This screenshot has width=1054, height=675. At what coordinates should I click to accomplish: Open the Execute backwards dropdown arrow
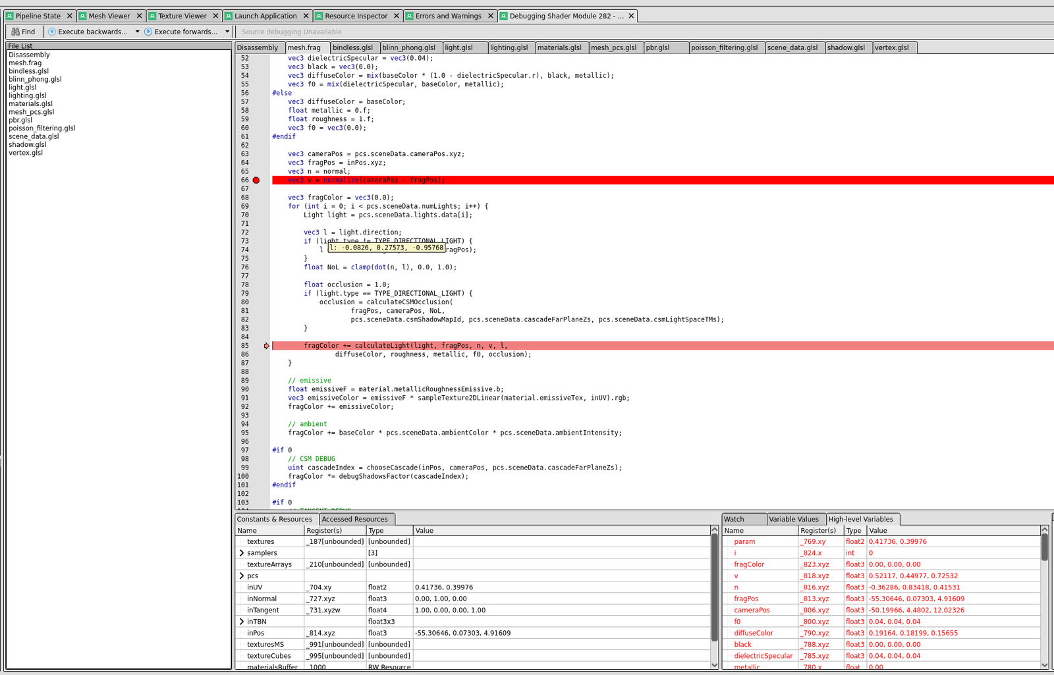[x=137, y=32]
